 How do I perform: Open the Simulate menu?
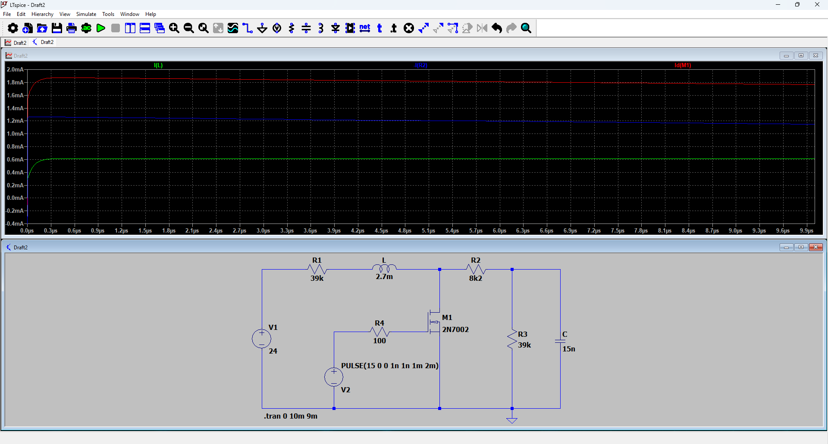pos(86,14)
